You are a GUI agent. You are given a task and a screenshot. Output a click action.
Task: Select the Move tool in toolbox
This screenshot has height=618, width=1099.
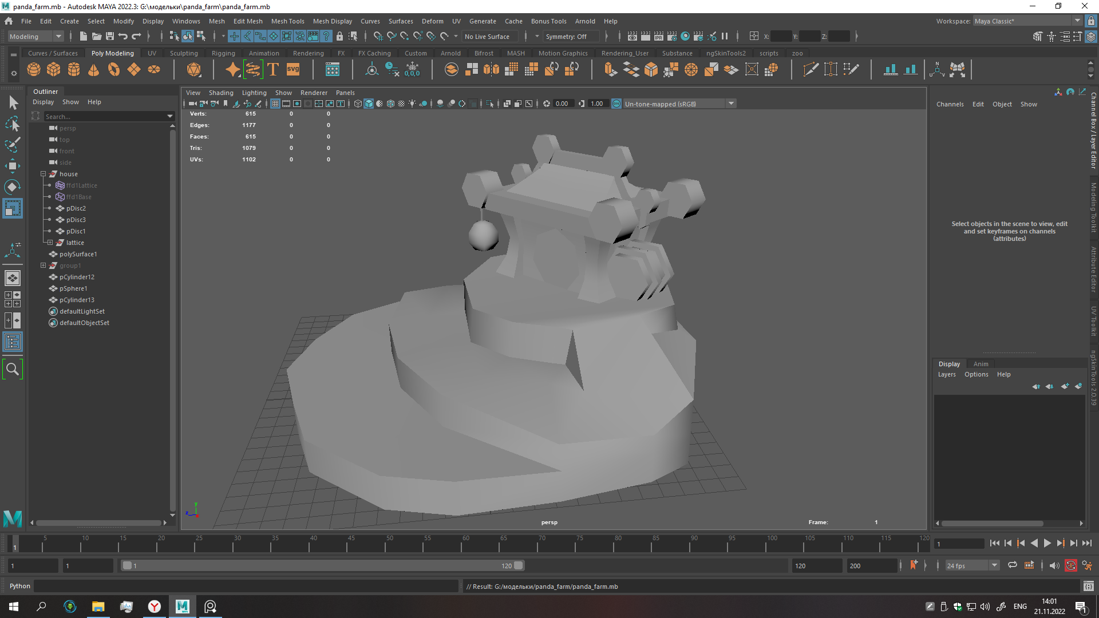click(x=13, y=166)
